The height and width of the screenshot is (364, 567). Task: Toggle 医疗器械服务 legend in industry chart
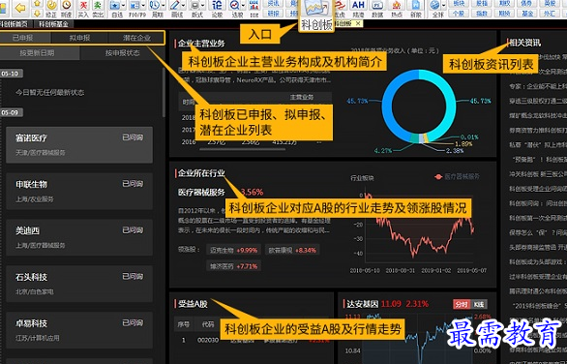457,176
